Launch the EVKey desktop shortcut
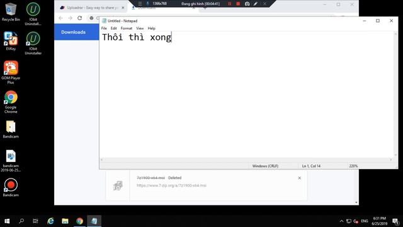Image resolution: width=403 pixels, height=227 pixels. [x=11, y=41]
